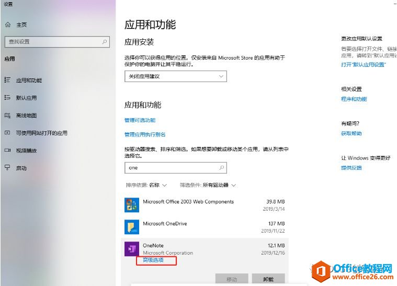Click the Microsoft Corporation publisher text

[168, 253]
